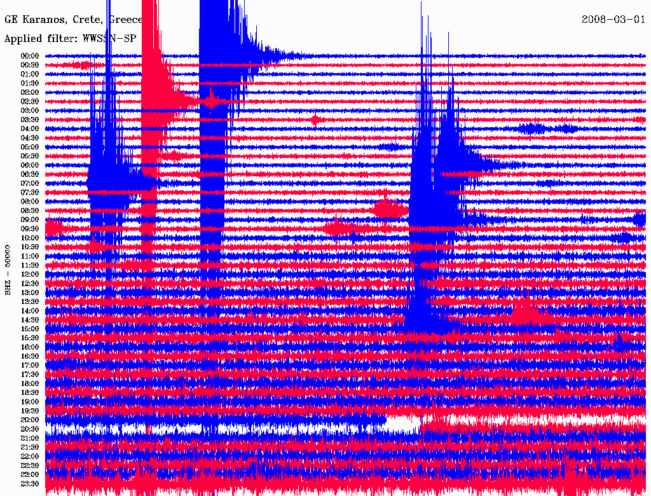Select the 15:00 time label
Viewport: 651px width, 496px height.
pos(30,329)
